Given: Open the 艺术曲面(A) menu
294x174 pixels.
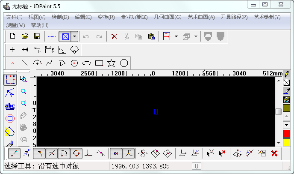Looking at the screenshot, I should click(201, 17).
